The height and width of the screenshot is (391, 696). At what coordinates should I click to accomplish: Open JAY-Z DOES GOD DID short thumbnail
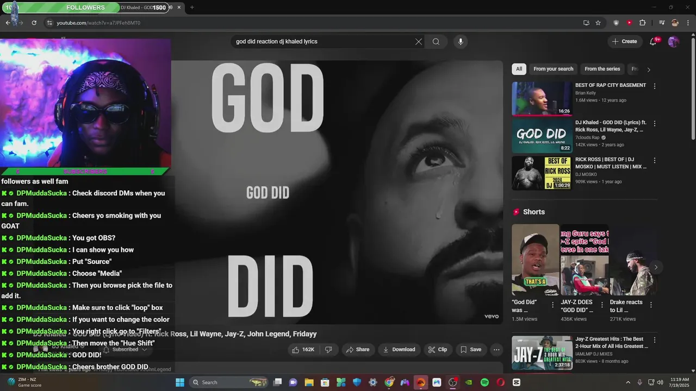[x=585, y=260]
